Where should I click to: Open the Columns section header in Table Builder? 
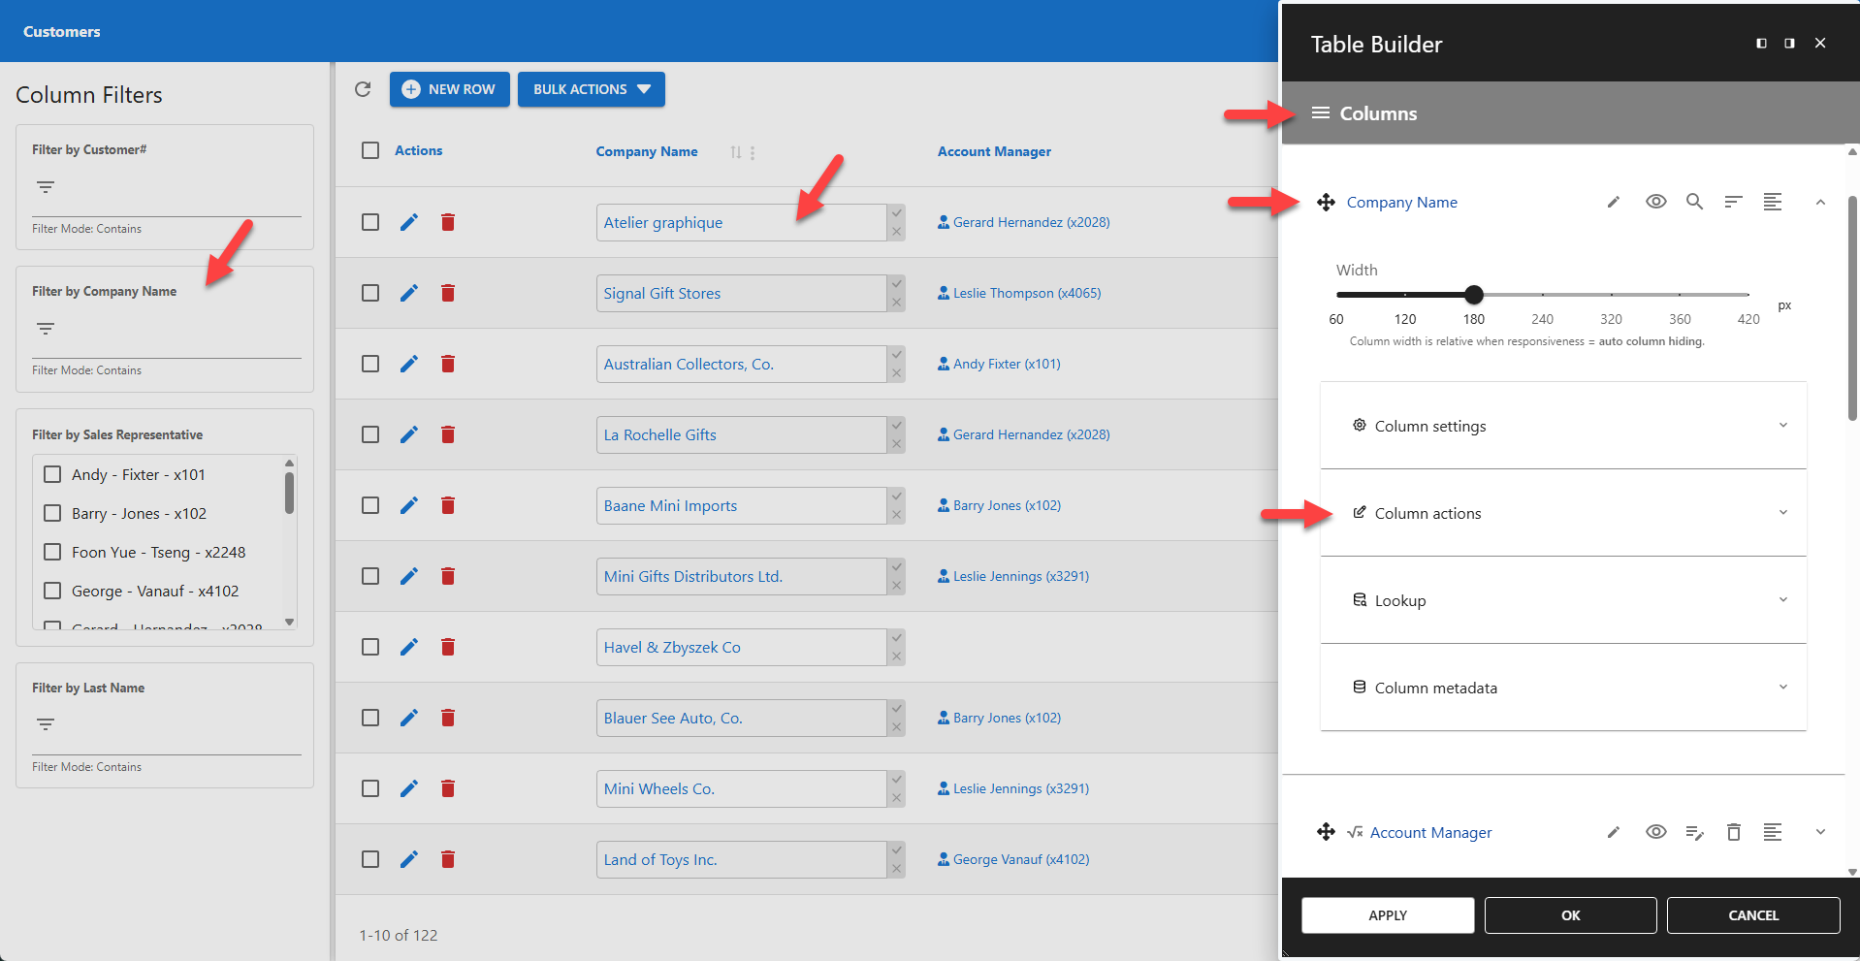1377,112
